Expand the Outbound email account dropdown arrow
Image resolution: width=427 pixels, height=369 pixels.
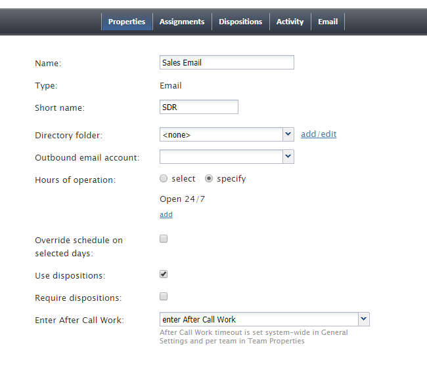(x=288, y=157)
